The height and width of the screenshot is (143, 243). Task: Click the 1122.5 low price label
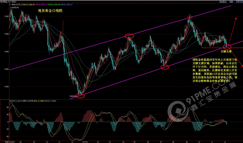pyautogui.click(x=72, y=96)
